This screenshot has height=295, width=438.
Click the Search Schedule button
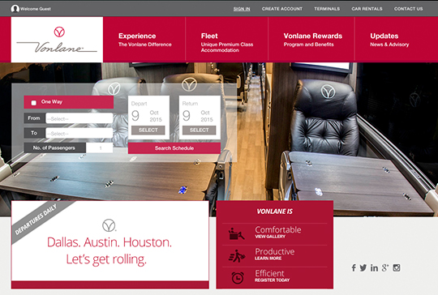[174, 148]
